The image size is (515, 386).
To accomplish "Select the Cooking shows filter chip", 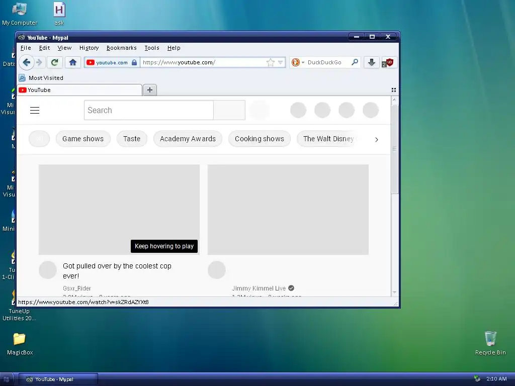I will 260,139.
